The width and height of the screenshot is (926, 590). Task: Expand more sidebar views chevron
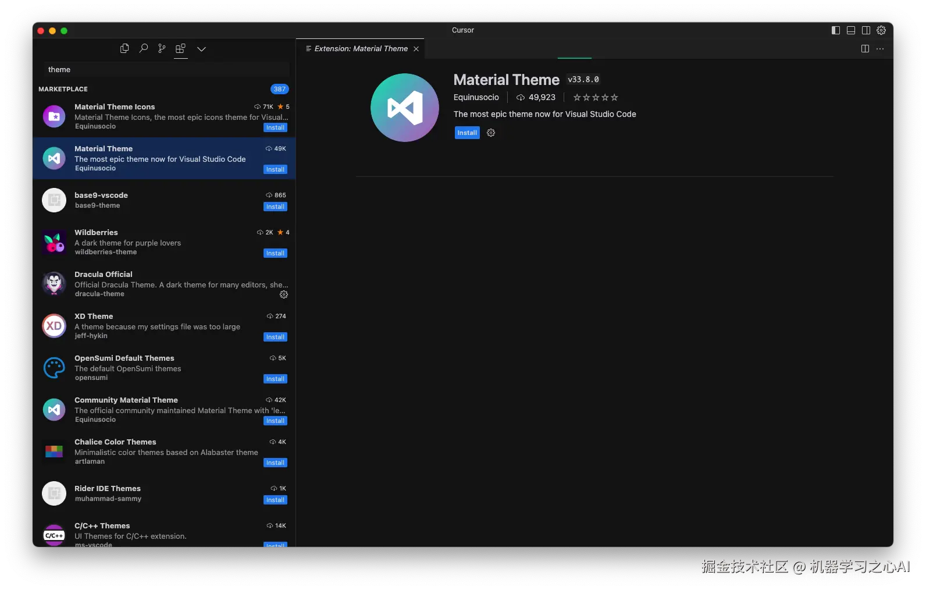(x=201, y=49)
